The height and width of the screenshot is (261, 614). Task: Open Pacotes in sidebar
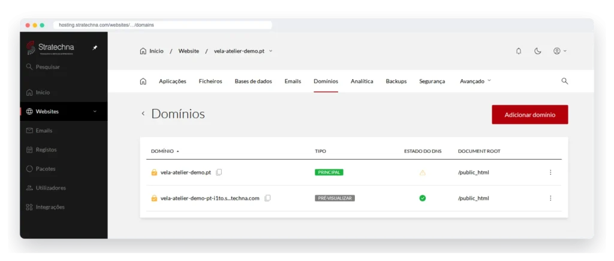coord(41,169)
